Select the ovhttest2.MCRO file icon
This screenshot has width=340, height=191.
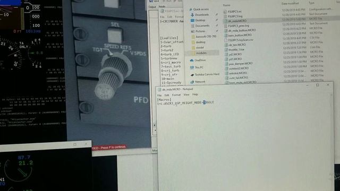tap(227, 68)
